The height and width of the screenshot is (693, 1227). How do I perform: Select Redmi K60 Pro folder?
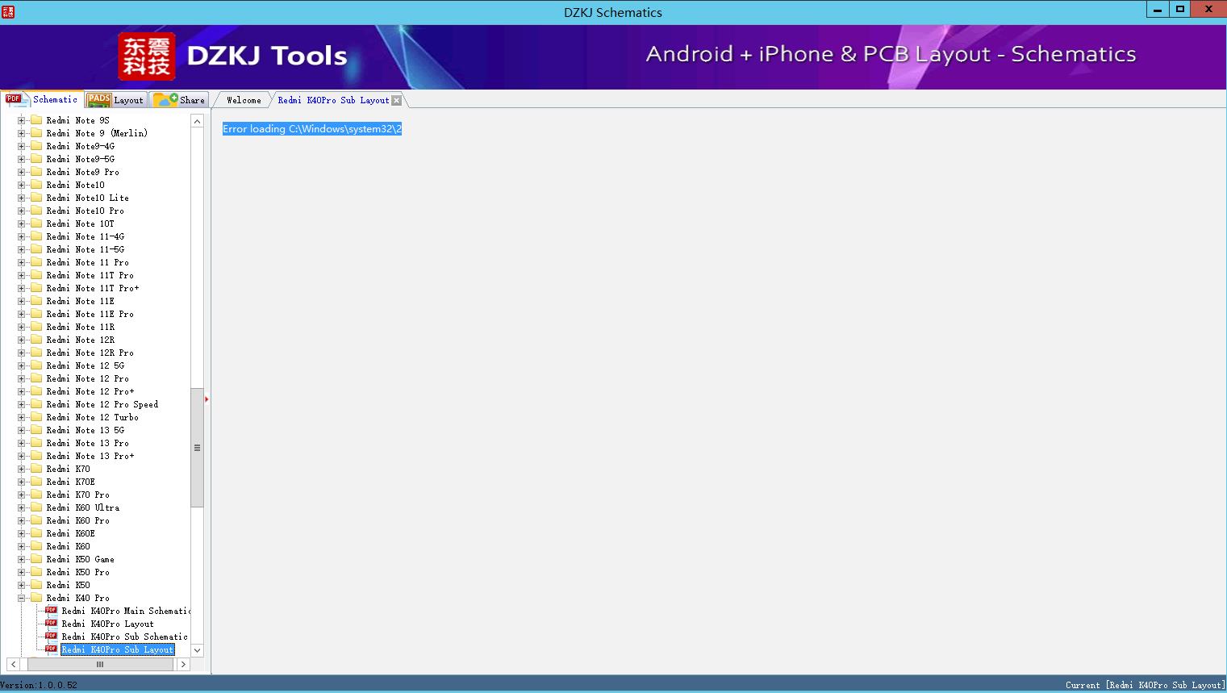tap(78, 520)
